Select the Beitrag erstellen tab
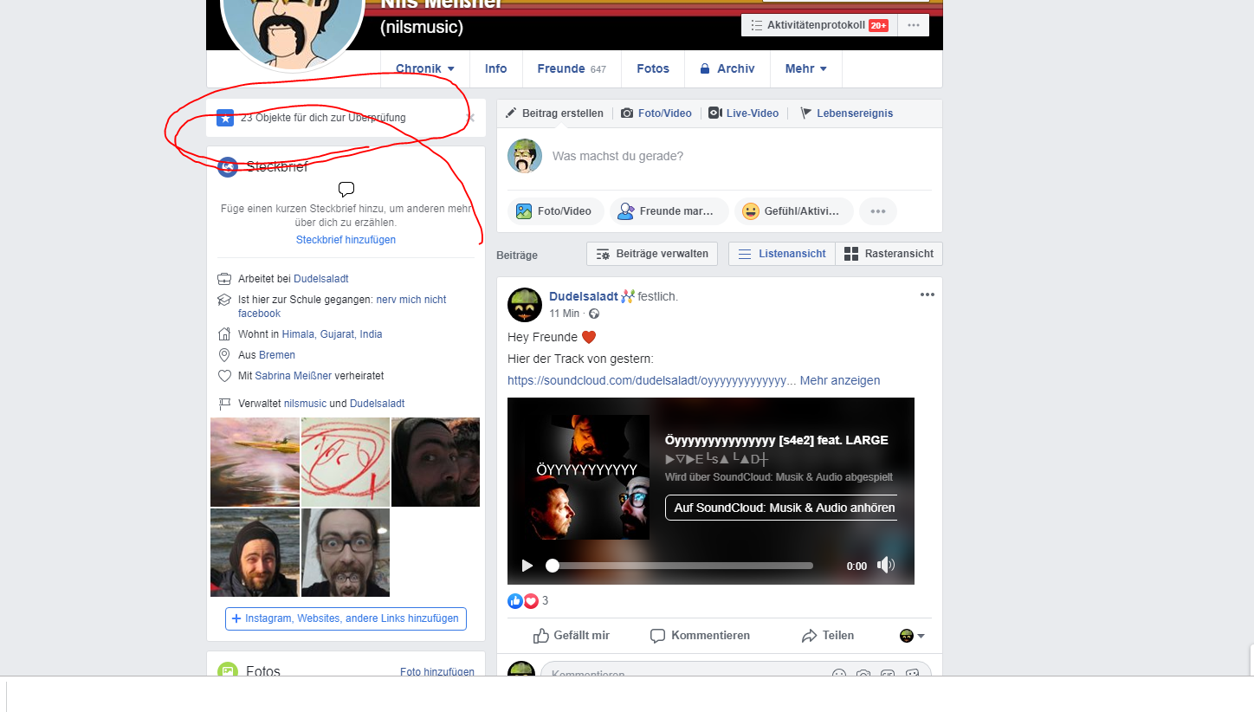The image size is (1254, 712). pyautogui.click(x=555, y=113)
